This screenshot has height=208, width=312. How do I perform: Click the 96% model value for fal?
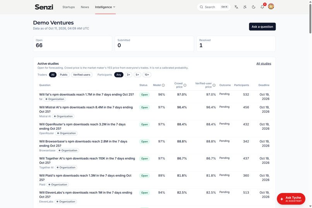coord(161,95)
